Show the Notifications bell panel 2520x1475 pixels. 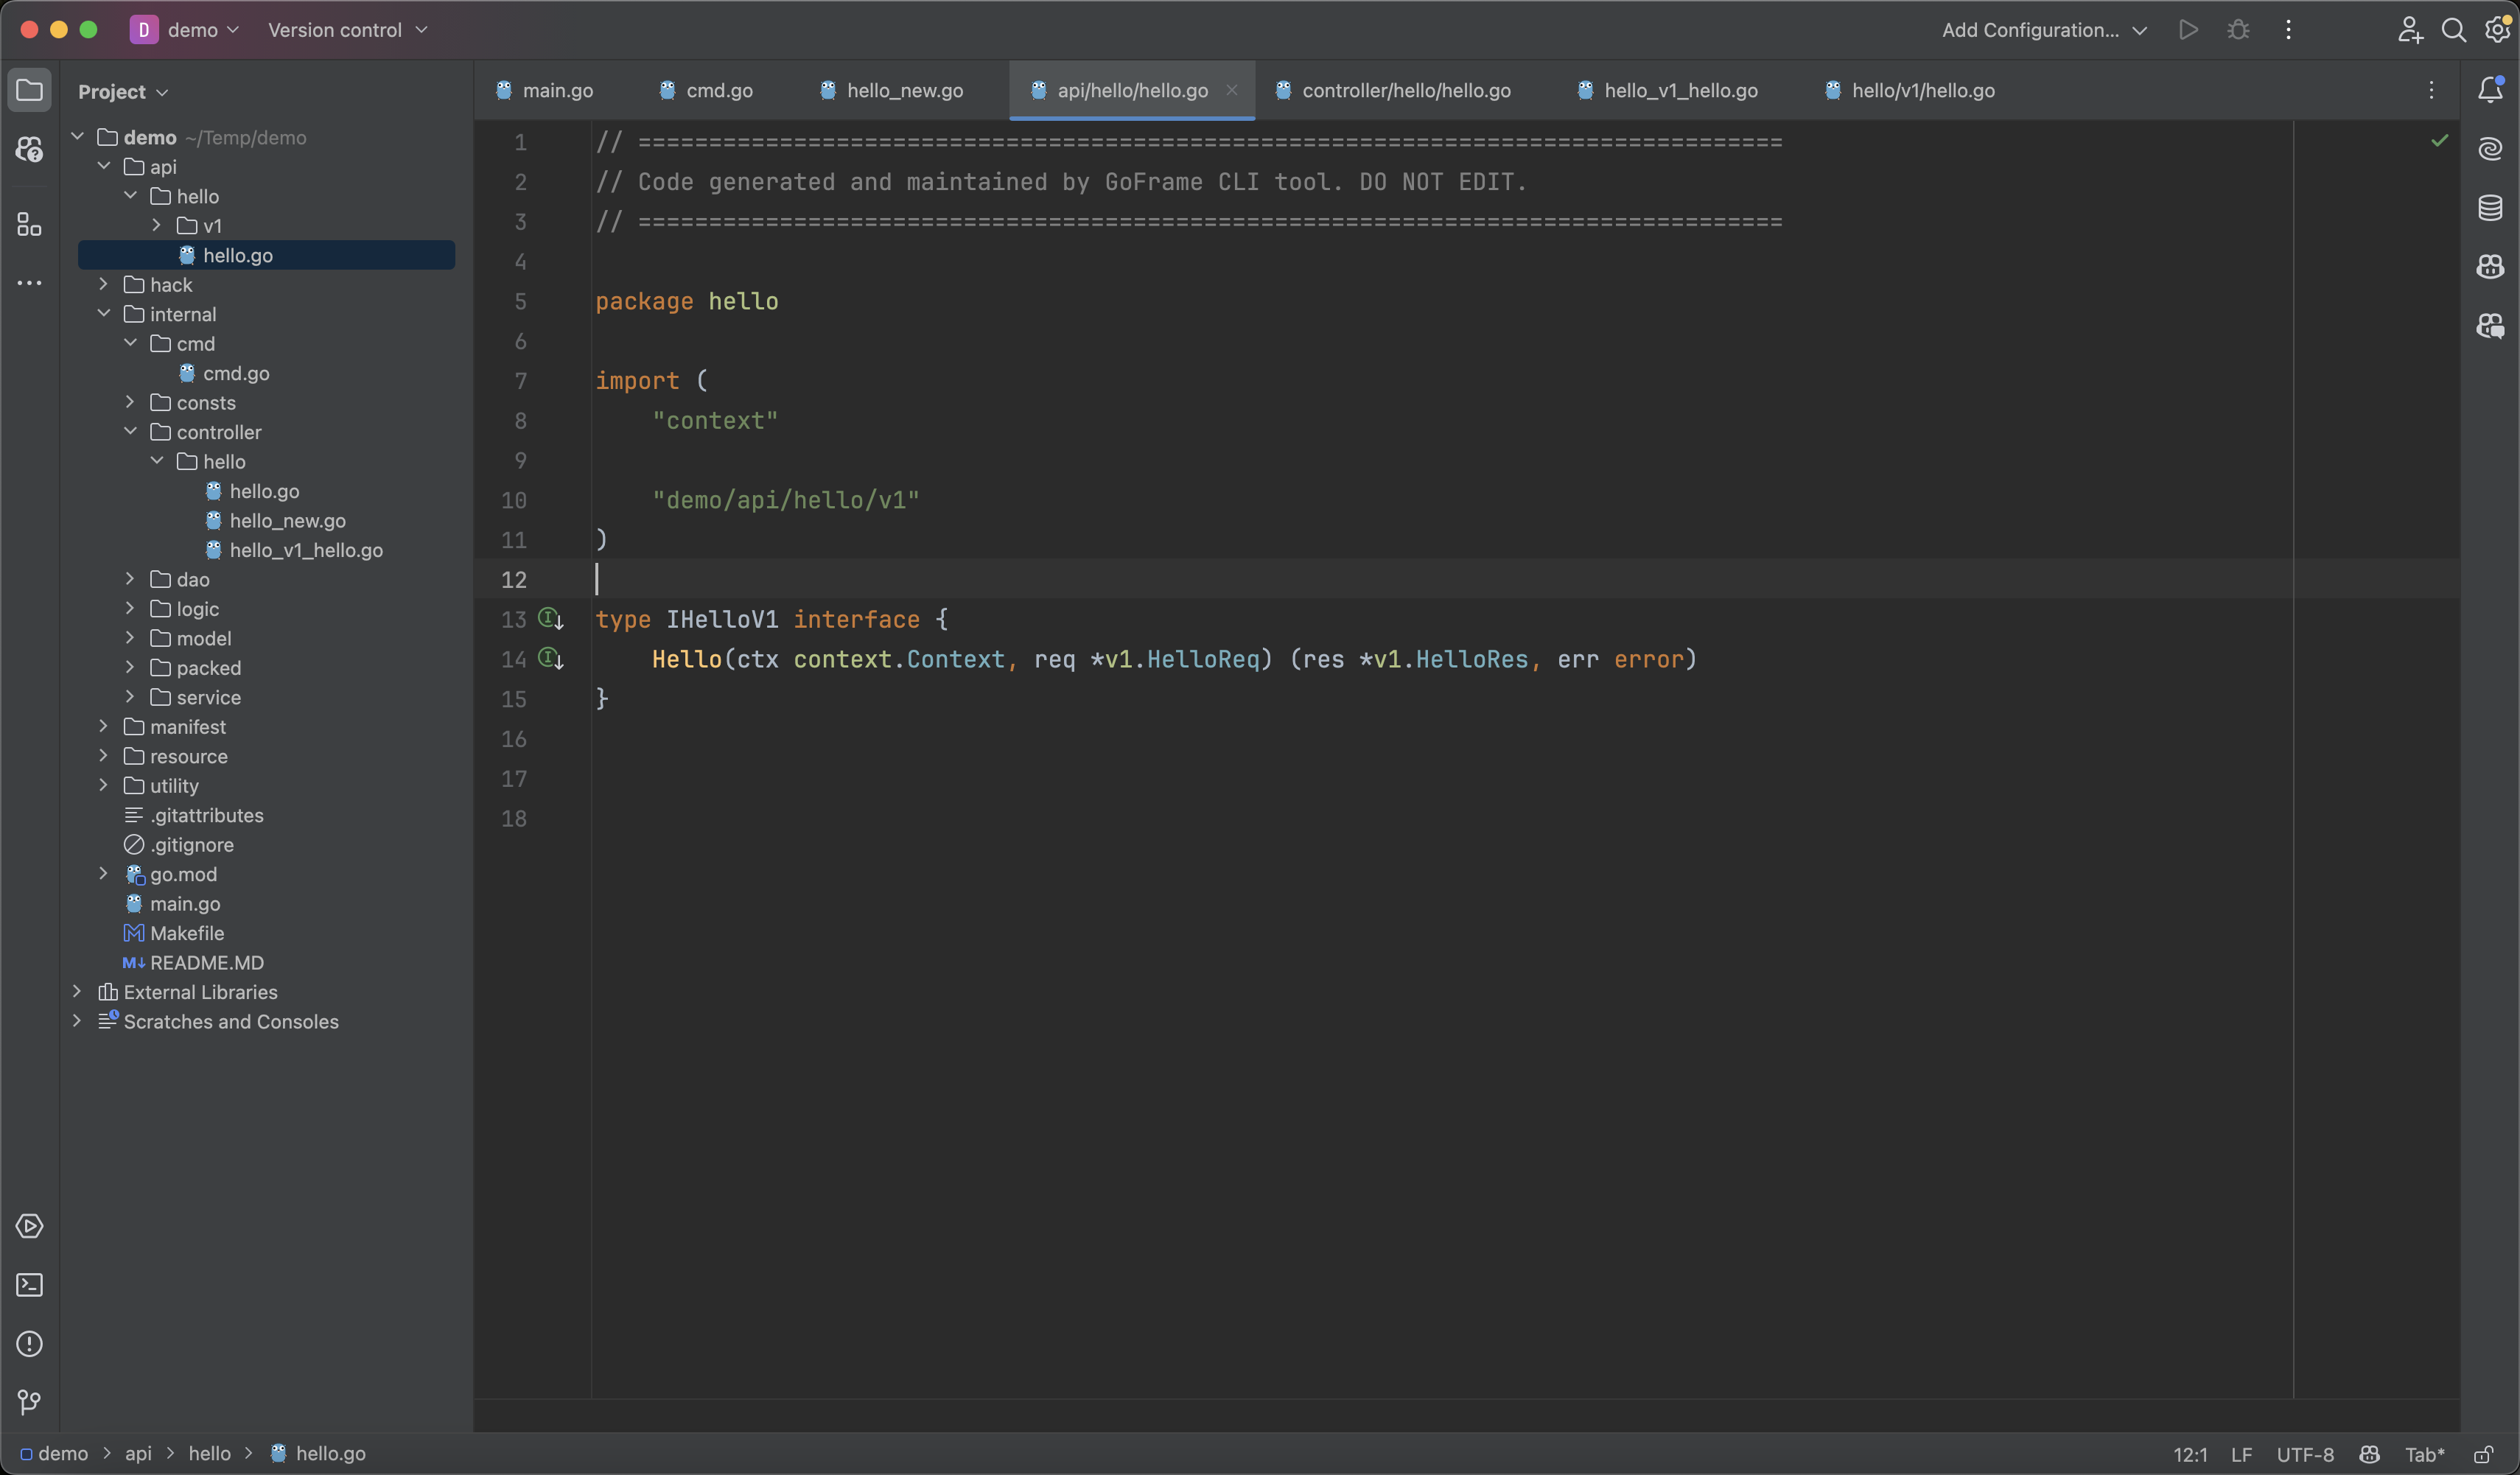click(x=2490, y=90)
